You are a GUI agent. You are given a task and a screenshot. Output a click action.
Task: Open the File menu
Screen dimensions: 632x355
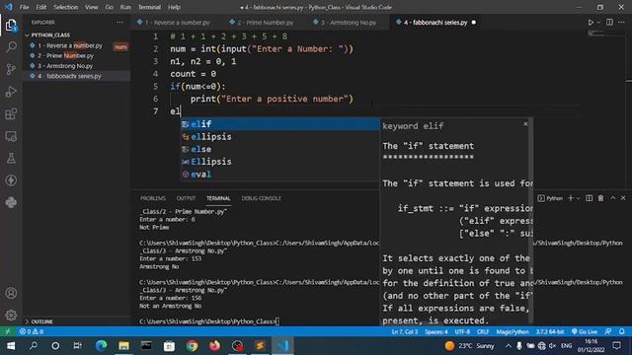24,7
